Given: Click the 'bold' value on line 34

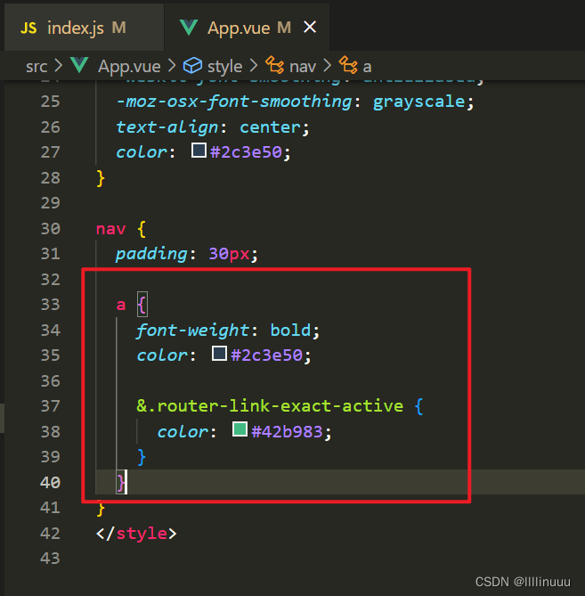Looking at the screenshot, I should tap(290, 330).
